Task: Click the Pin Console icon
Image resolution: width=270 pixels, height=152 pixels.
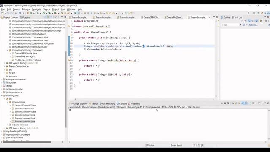Action: click(250, 103)
